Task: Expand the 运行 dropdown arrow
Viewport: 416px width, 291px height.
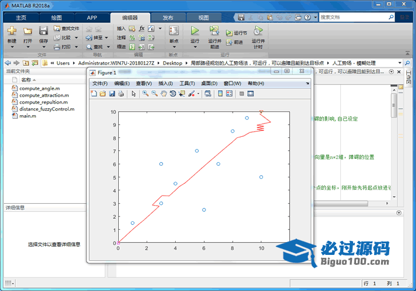Action: (x=195, y=47)
